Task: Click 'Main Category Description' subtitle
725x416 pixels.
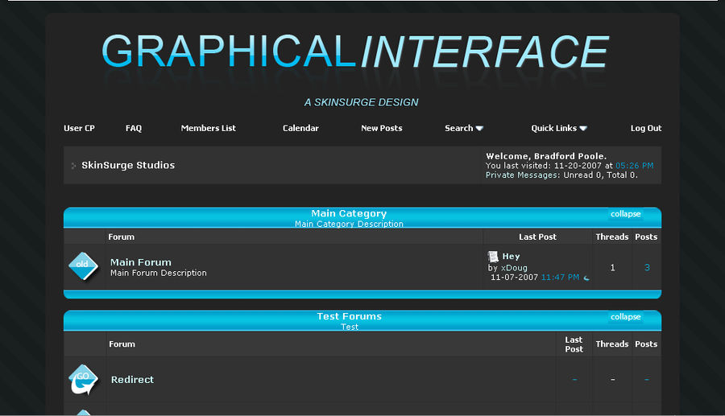Action: [349, 224]
